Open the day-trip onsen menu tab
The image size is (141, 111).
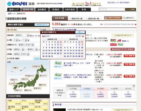pyautogui.click(x=70, y=9)
